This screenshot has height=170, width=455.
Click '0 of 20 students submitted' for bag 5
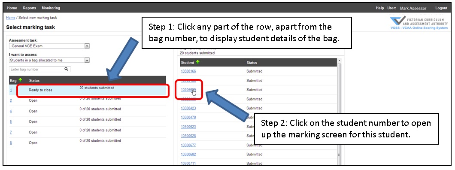pyautogui.click(x=100, y=119)
